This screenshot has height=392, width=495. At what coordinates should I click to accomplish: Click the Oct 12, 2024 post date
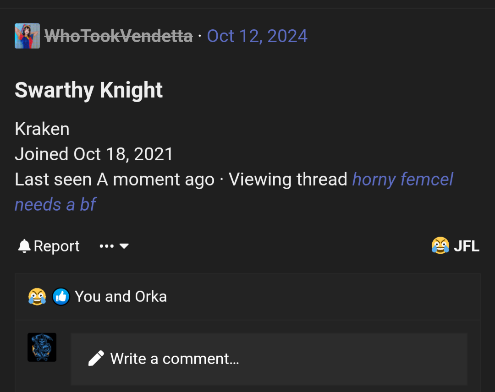pos(257,36)
